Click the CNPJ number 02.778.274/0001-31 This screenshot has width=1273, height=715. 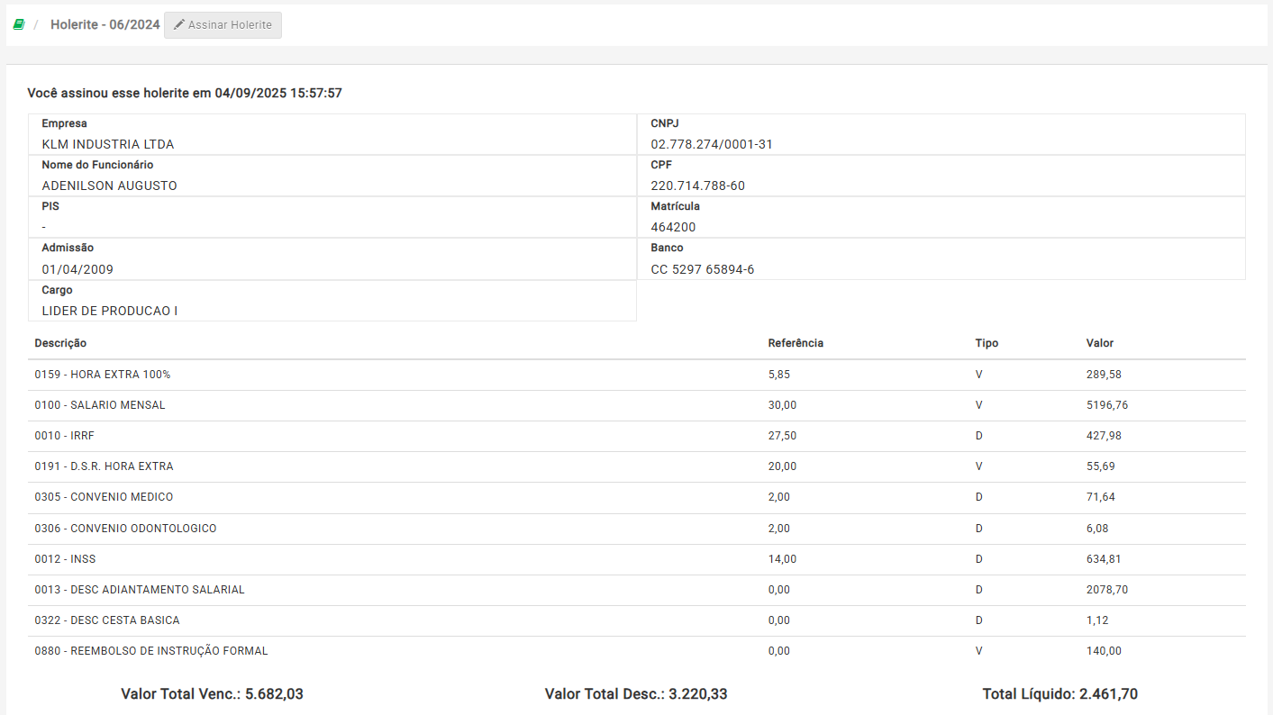(711, 144)
